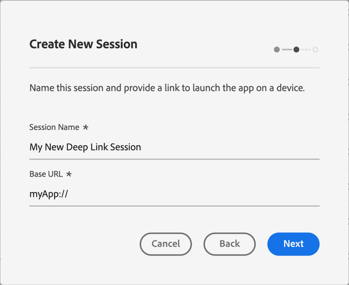Click the current dark step indicator dot

[x=296, y=49]
